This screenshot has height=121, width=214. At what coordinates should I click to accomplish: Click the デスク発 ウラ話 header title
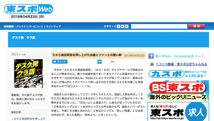(x=24, y=38)
